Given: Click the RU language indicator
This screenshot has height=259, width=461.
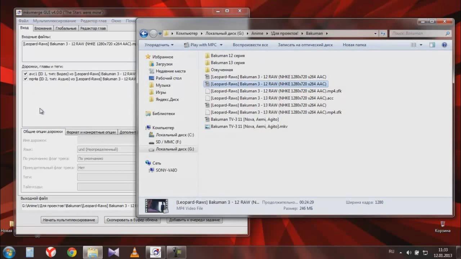Looking at the screenshot, I should coord(391,251).
